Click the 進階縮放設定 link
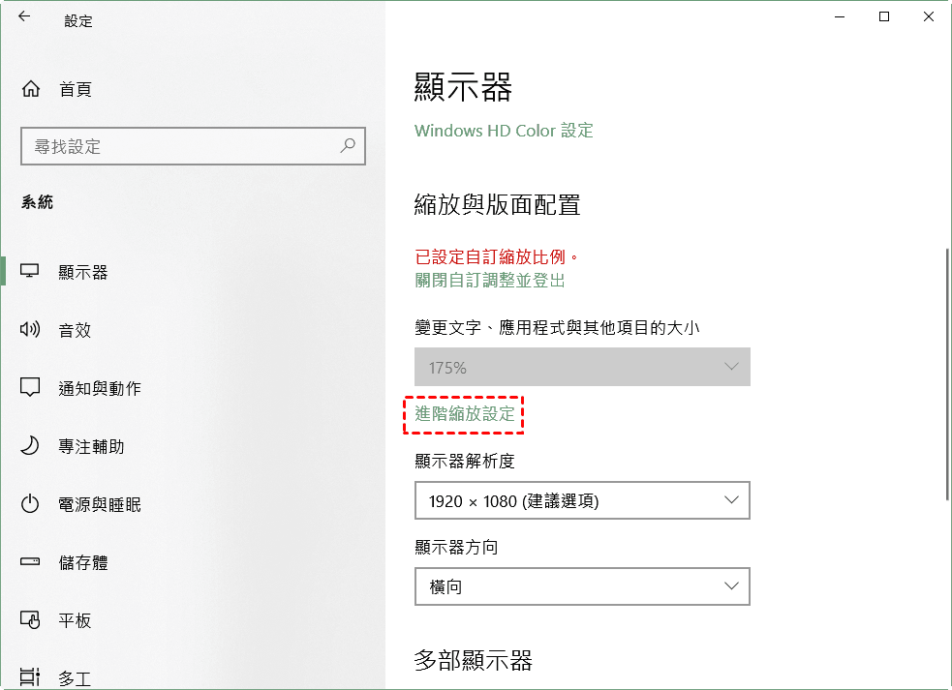This screenshot has width=952, height=690. pos(465,414)
